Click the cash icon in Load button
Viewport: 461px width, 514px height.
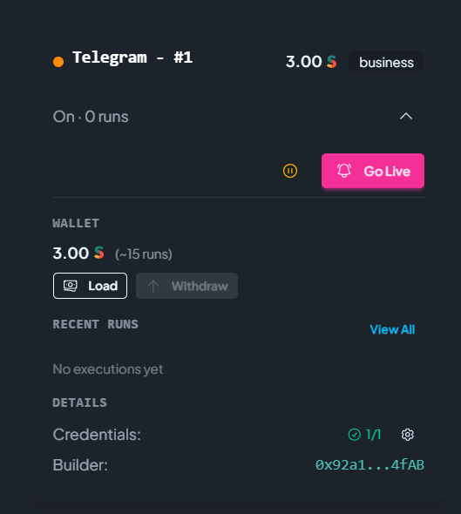pyautogui.click(x=71, y=286)
